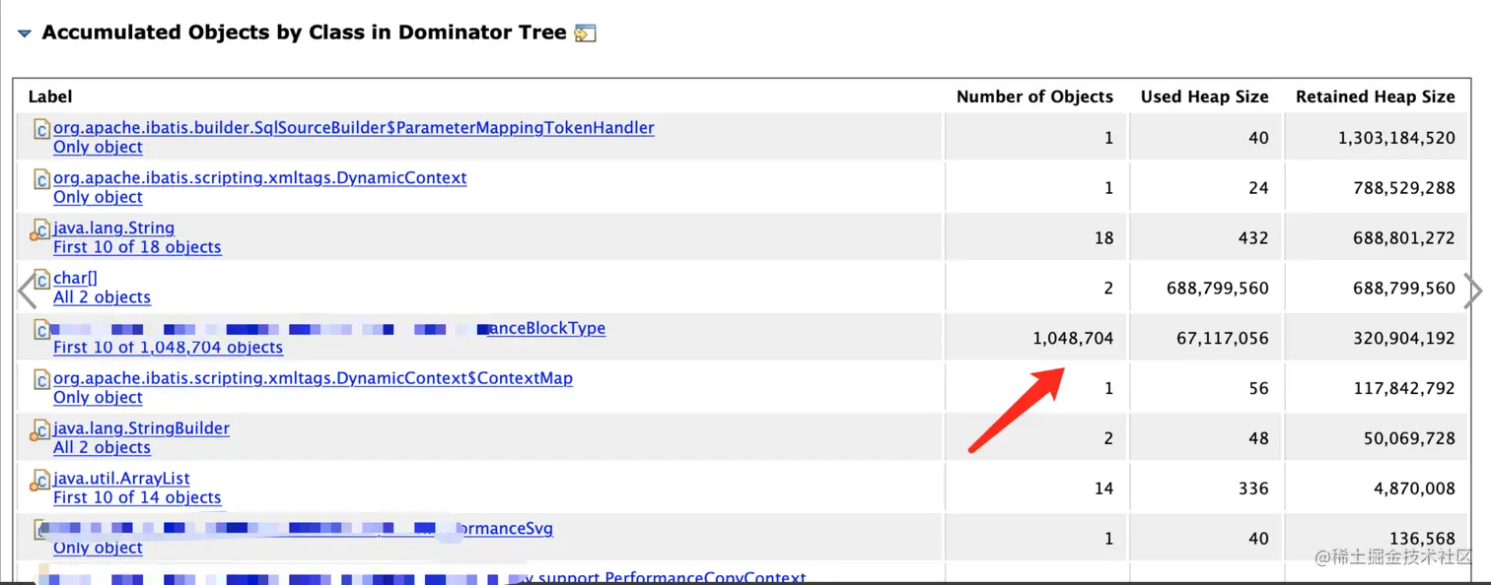1491x585 pixels.
Task: Open 'Only object' under ParameterMappingTokenHandler
Action: pos(98,147)
